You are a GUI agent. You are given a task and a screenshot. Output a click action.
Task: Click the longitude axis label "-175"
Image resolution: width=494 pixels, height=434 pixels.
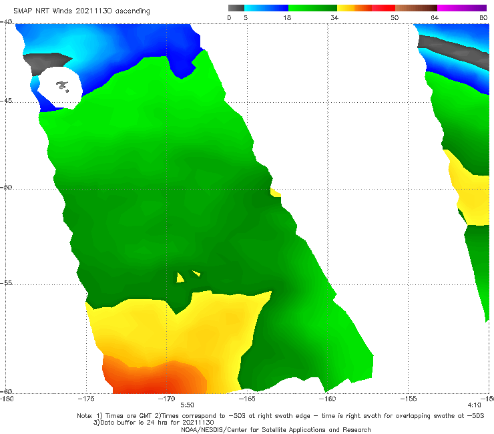point(86,399)
